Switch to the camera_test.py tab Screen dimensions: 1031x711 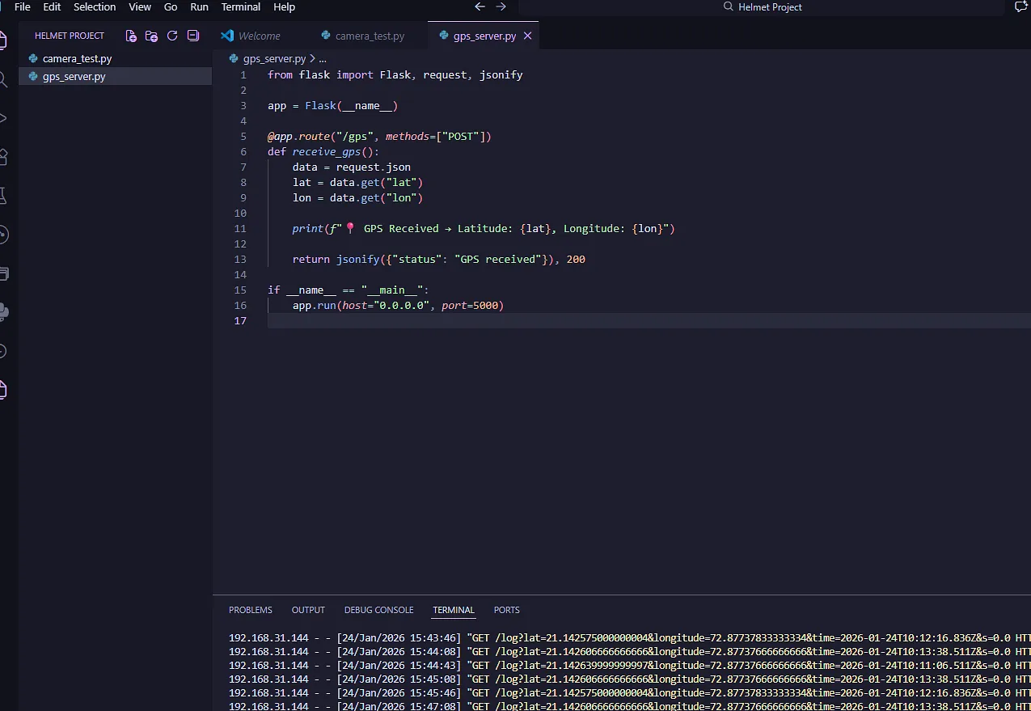coord(369,36)
